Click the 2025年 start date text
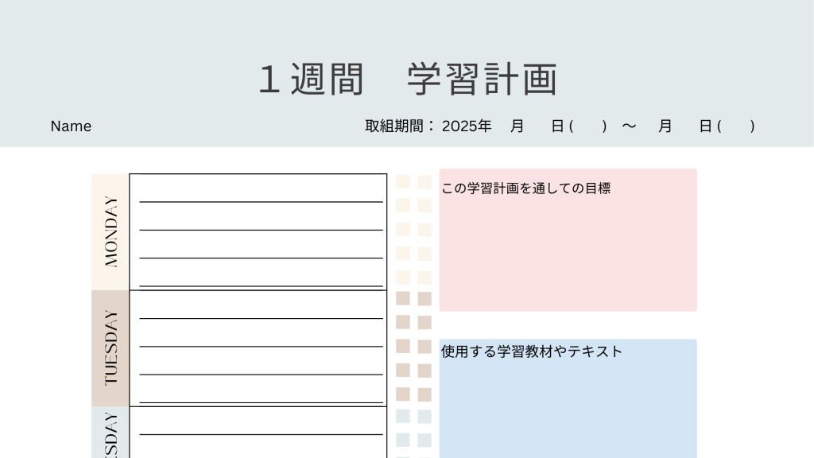 467,126
